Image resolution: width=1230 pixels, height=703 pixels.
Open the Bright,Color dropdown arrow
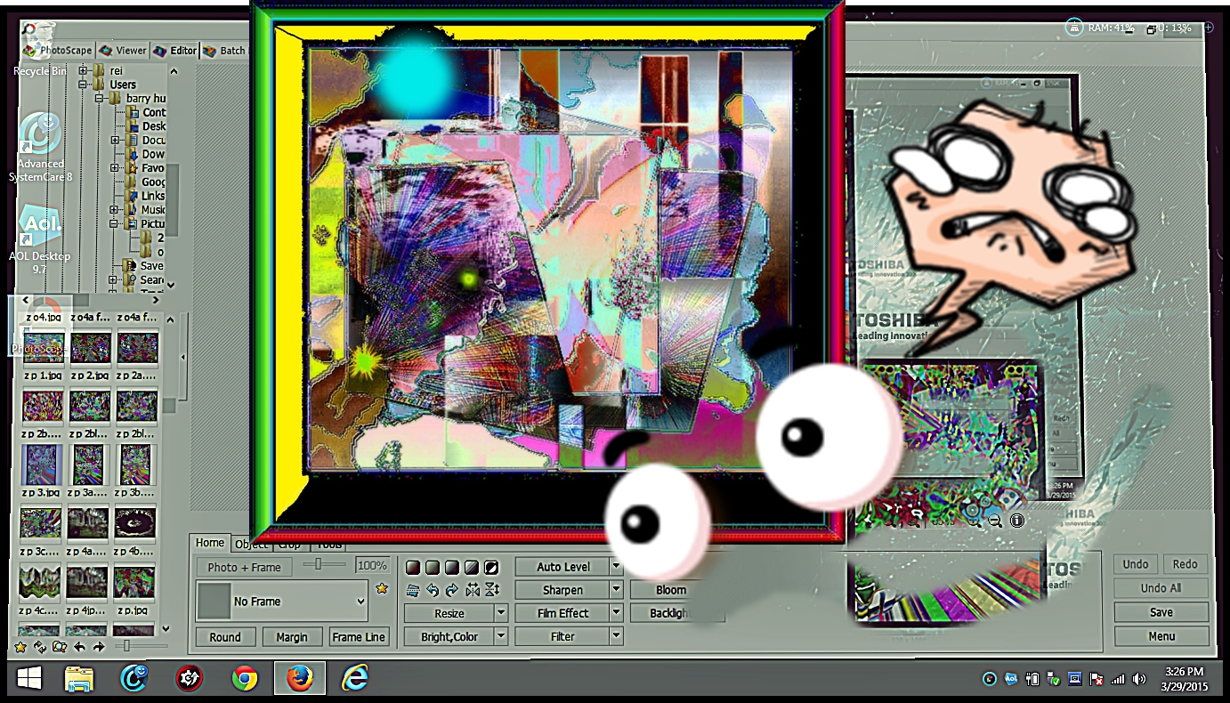coord(501,636)
